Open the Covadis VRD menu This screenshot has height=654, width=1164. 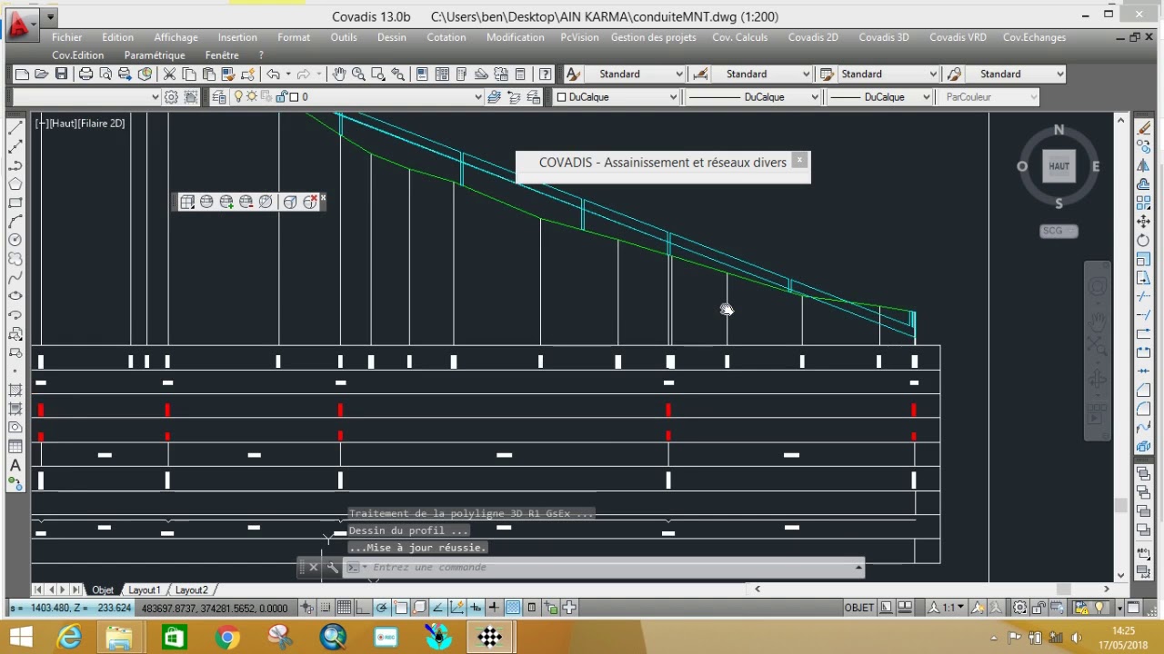tap(958, 37)
